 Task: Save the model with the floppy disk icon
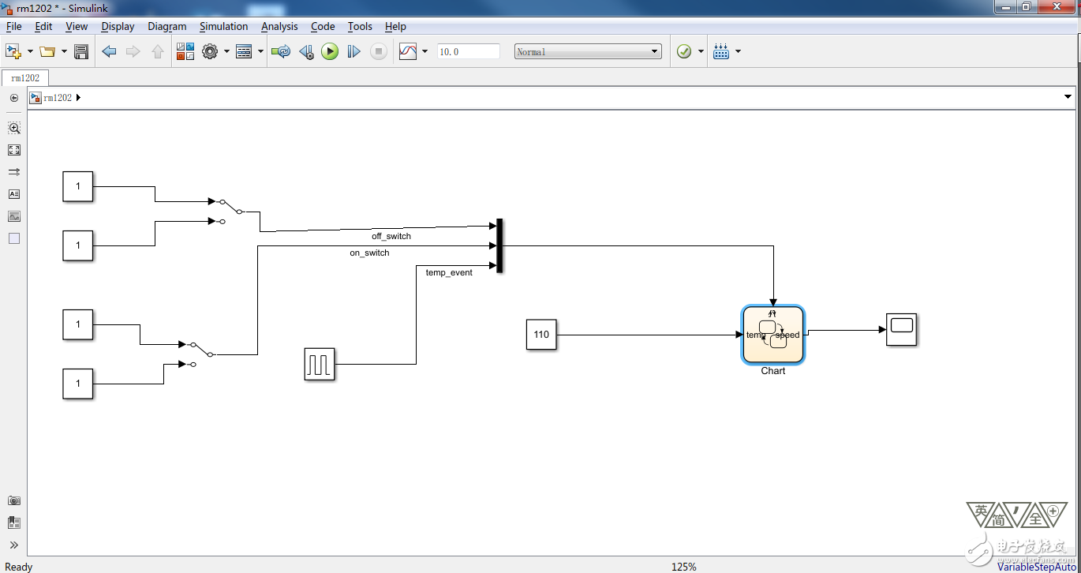(80, 52)
